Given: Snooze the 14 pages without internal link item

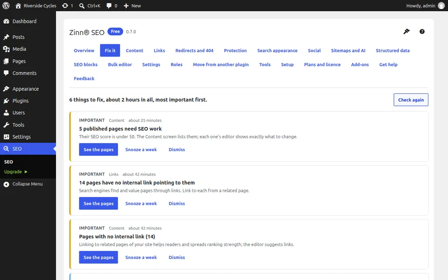Looking at the screenshot, I should coord(141,203).
